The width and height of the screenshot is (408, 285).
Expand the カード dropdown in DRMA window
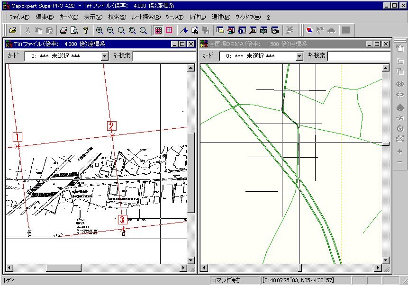click(x=299, y=56)
